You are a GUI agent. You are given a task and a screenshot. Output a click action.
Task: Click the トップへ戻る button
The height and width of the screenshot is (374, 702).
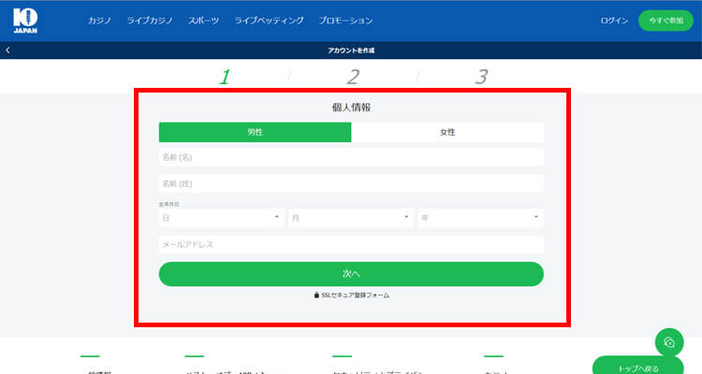coord(638,366)
